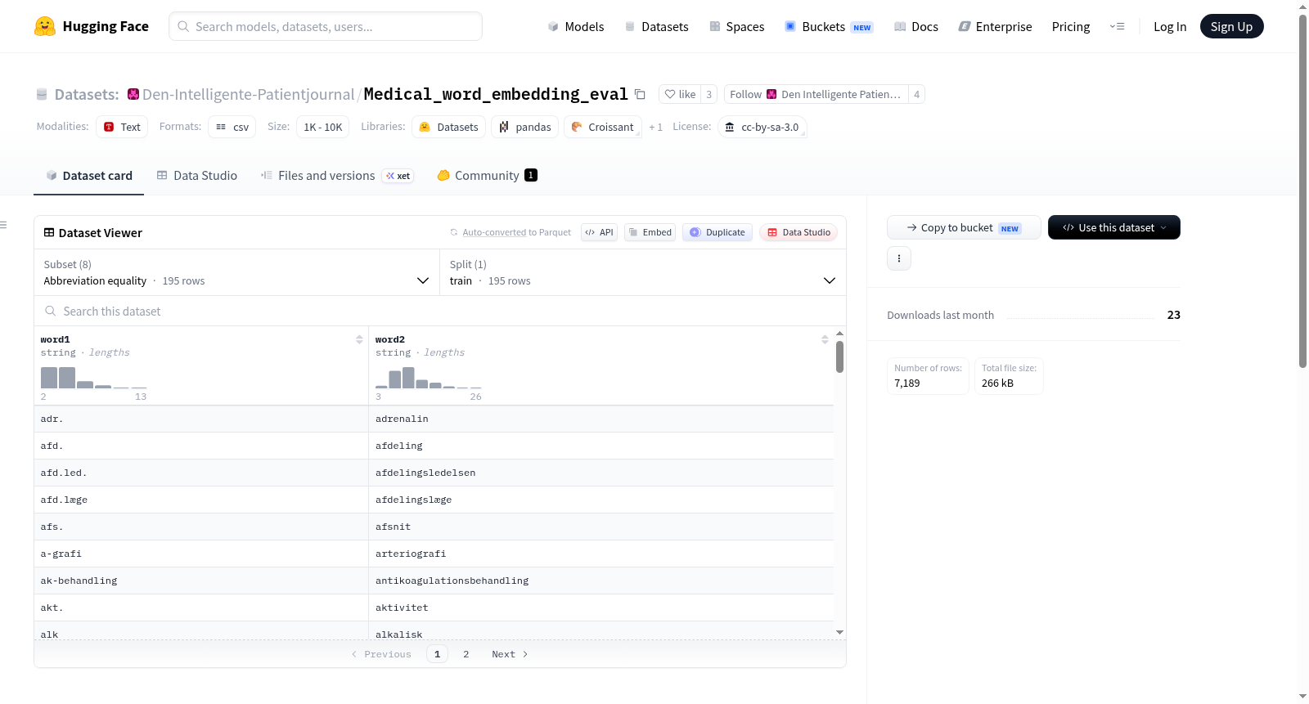Click the three-dot options button

point(899,258)
